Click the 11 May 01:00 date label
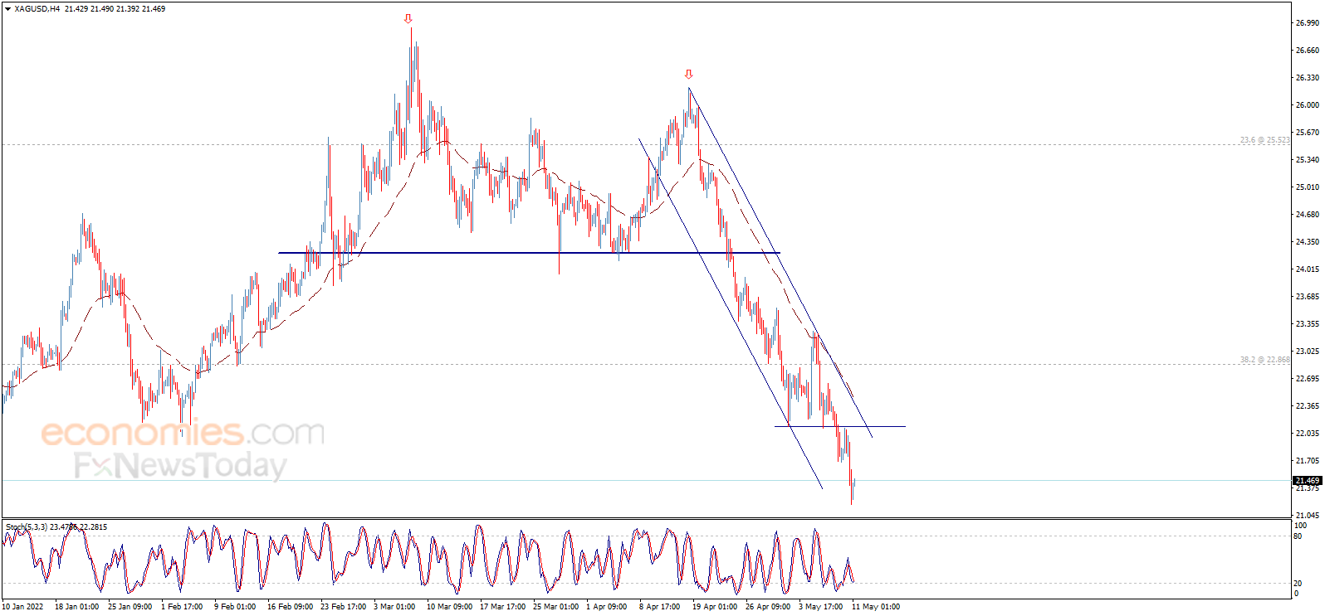1325x616 pixels. pos(875,607)
